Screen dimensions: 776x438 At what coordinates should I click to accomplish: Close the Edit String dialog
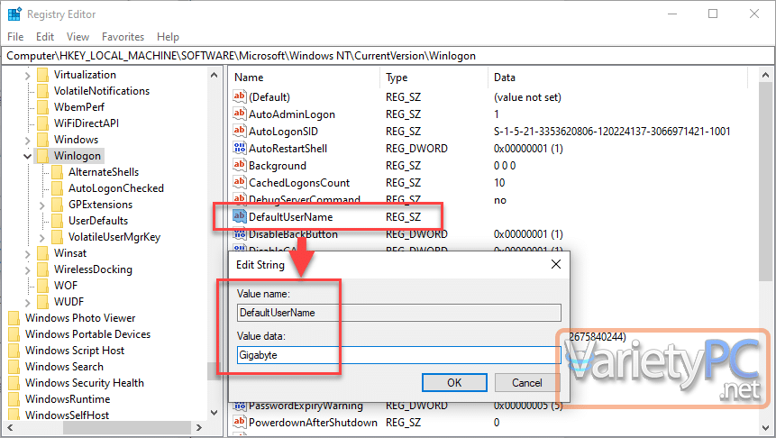(x=556, y=264)
